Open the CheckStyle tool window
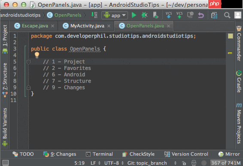Screen dimensions: 243x166 coord(138,154)
